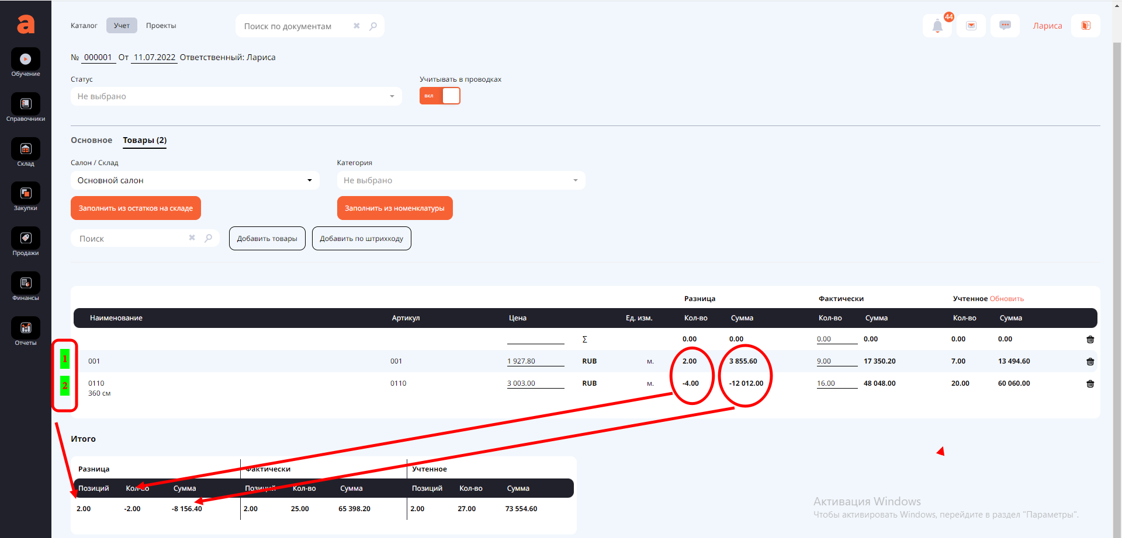Go to Склад in the sidebar
Viewport: 1122px width, 538px height.
click(x=26, y=149)
